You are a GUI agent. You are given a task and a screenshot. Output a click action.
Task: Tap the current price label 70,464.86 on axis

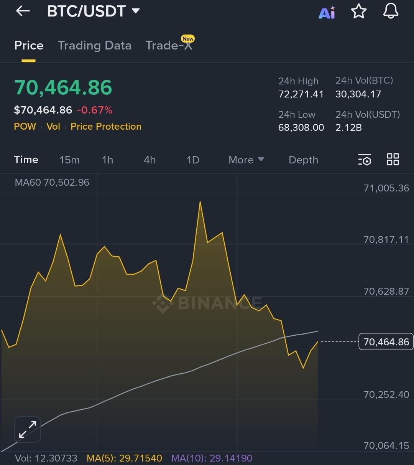click(x=386, y=342)
